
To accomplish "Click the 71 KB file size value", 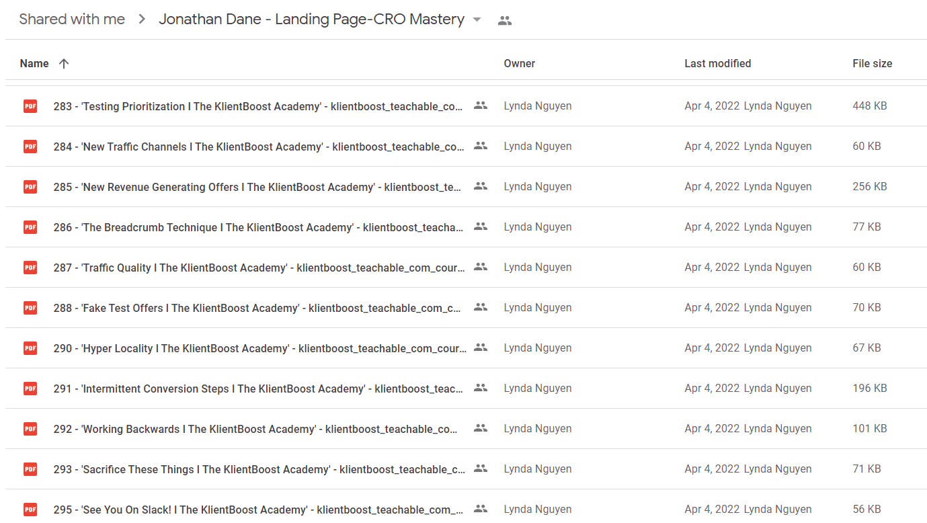I will 866,469.
